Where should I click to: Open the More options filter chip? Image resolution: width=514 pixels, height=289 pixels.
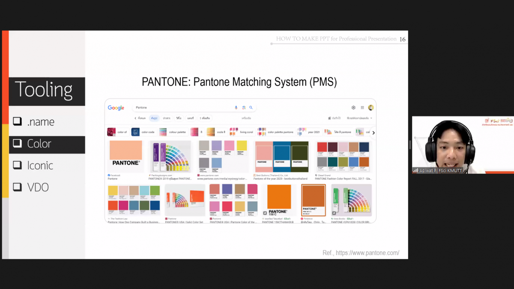(205, 118)
